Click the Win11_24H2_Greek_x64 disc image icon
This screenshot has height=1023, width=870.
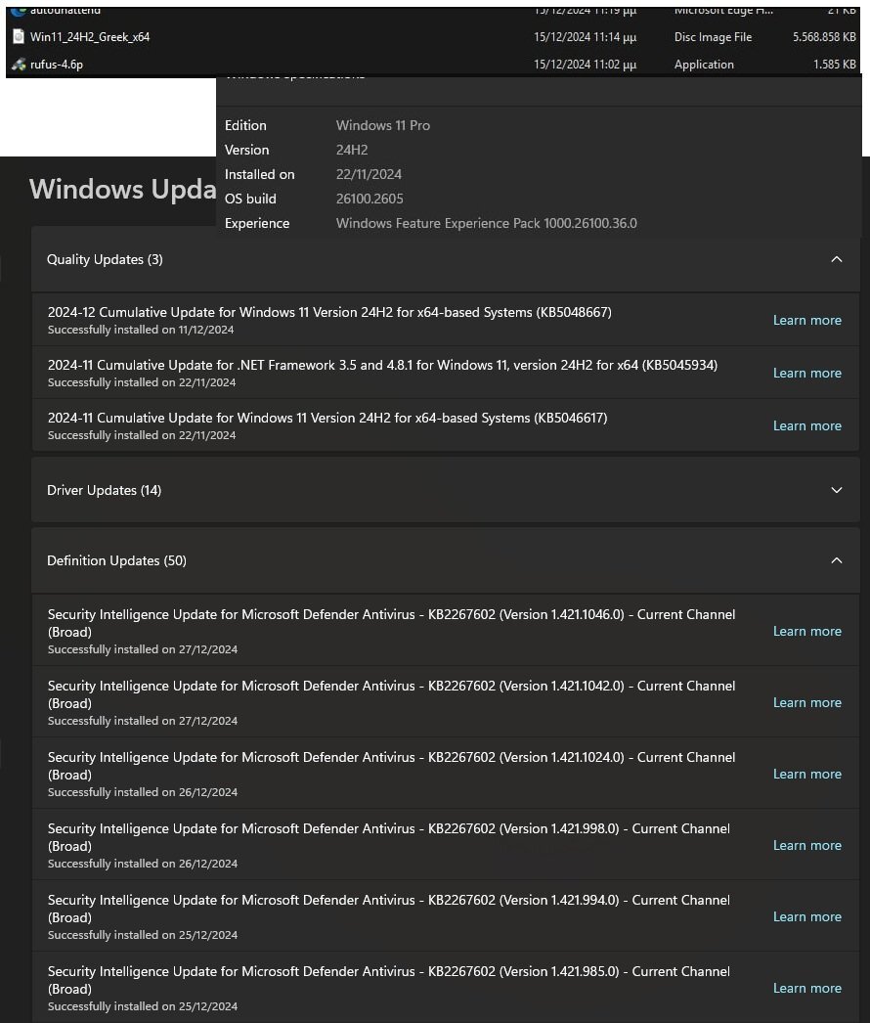click(19, 37)
